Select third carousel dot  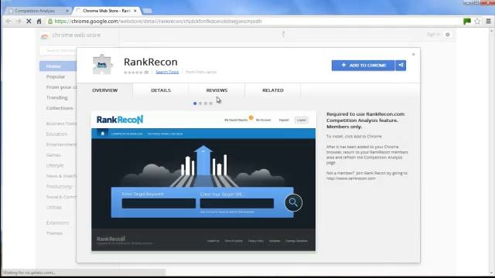click(206, 103)
